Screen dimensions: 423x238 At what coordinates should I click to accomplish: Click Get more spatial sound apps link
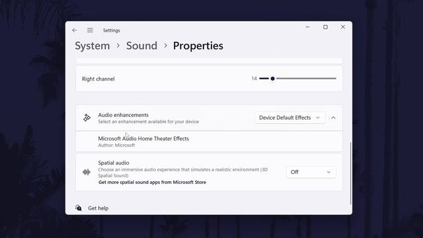click(152, 182)
